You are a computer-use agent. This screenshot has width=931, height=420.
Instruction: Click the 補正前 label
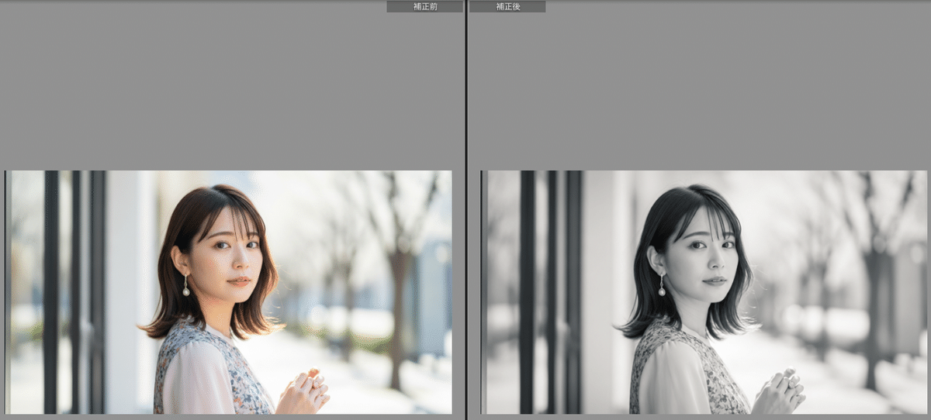[424, 6]
